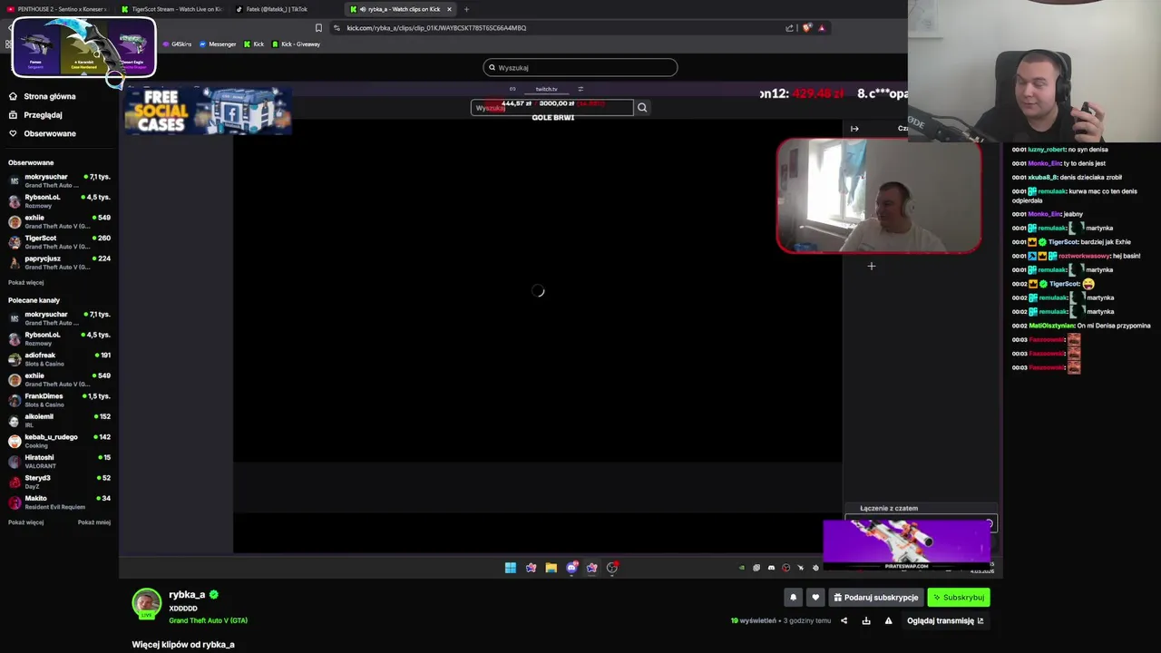Share the clip via share icon
The height and width of the screenshot is (653, 1161).
844,621
